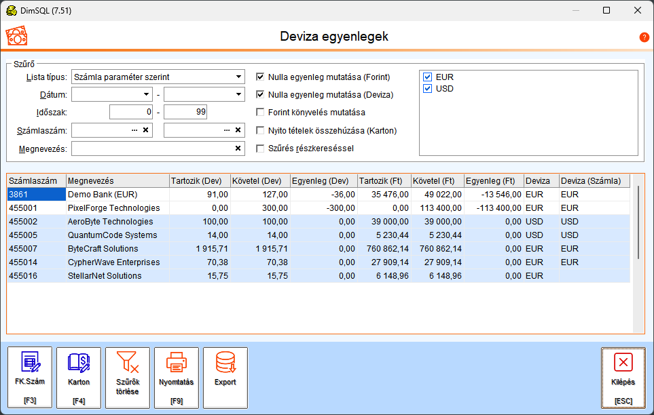Image resolution: width=654 pixels, height=415 pixels.
Task: Open the end Dátum date picker
Action: click(x=238, y=94)
